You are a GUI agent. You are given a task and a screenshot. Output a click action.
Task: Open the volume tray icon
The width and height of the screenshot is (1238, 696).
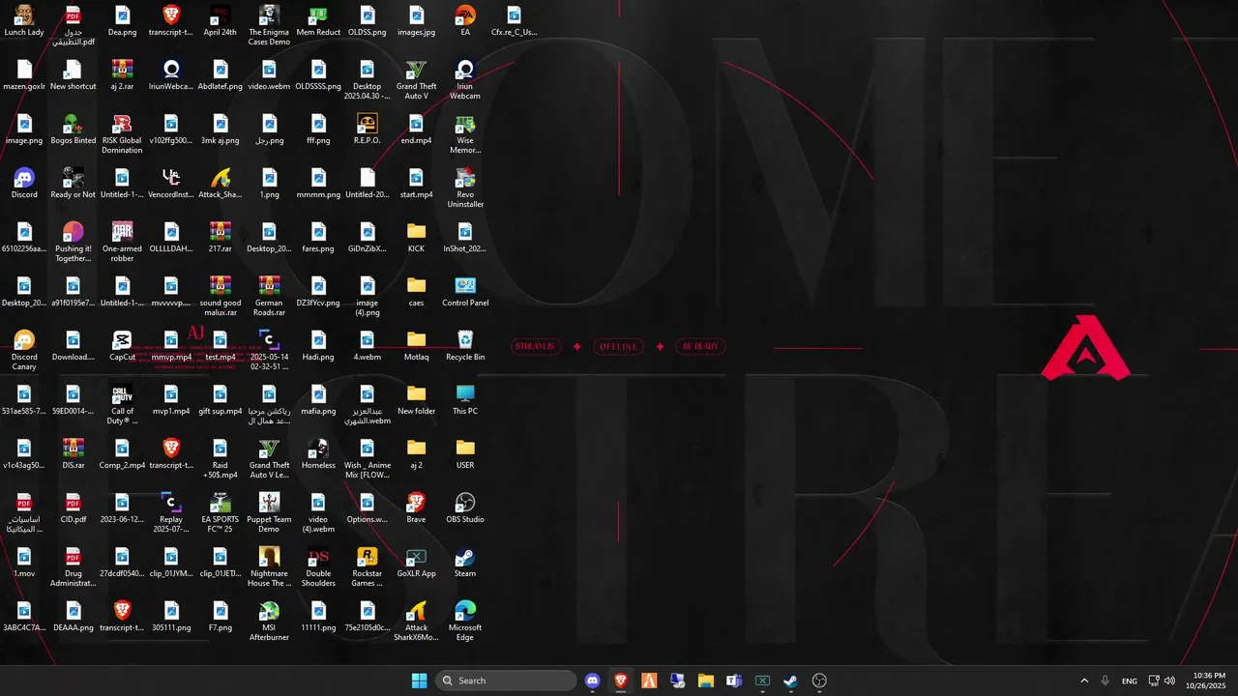(x=1170, y=681)
